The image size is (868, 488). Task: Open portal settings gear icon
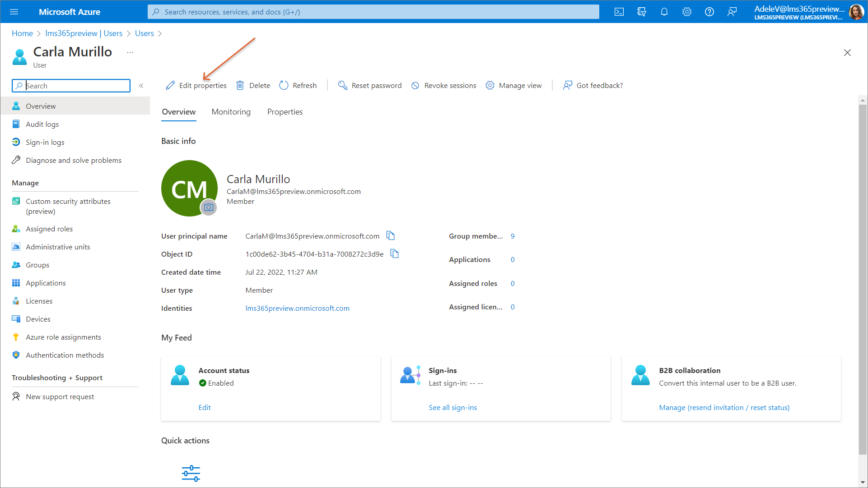coord(686,12)
